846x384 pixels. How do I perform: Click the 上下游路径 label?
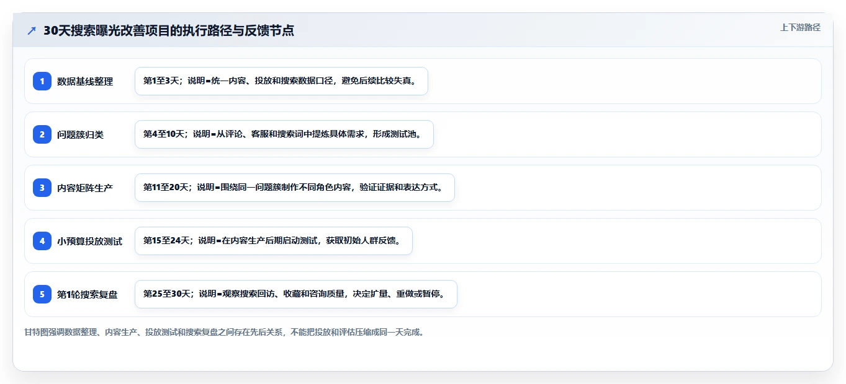tap(800, 27)
